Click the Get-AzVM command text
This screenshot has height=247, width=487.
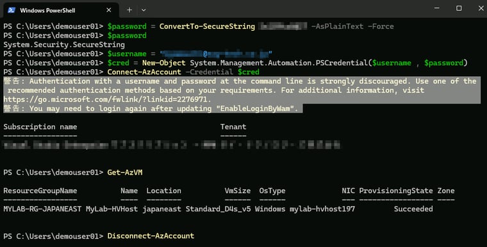point(125,172)
